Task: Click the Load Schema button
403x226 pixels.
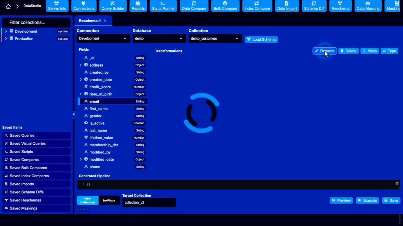Action: [x=261, y=39]
